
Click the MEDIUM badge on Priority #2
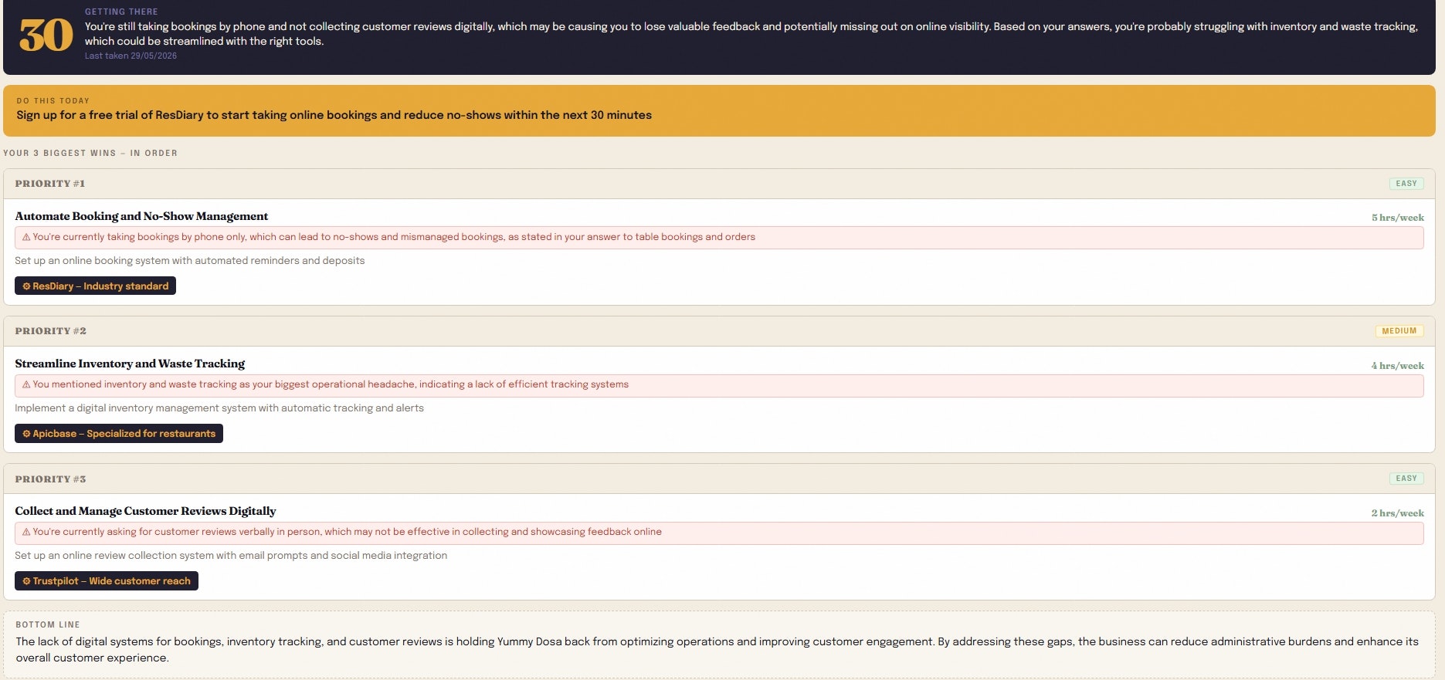(1399, 331)
